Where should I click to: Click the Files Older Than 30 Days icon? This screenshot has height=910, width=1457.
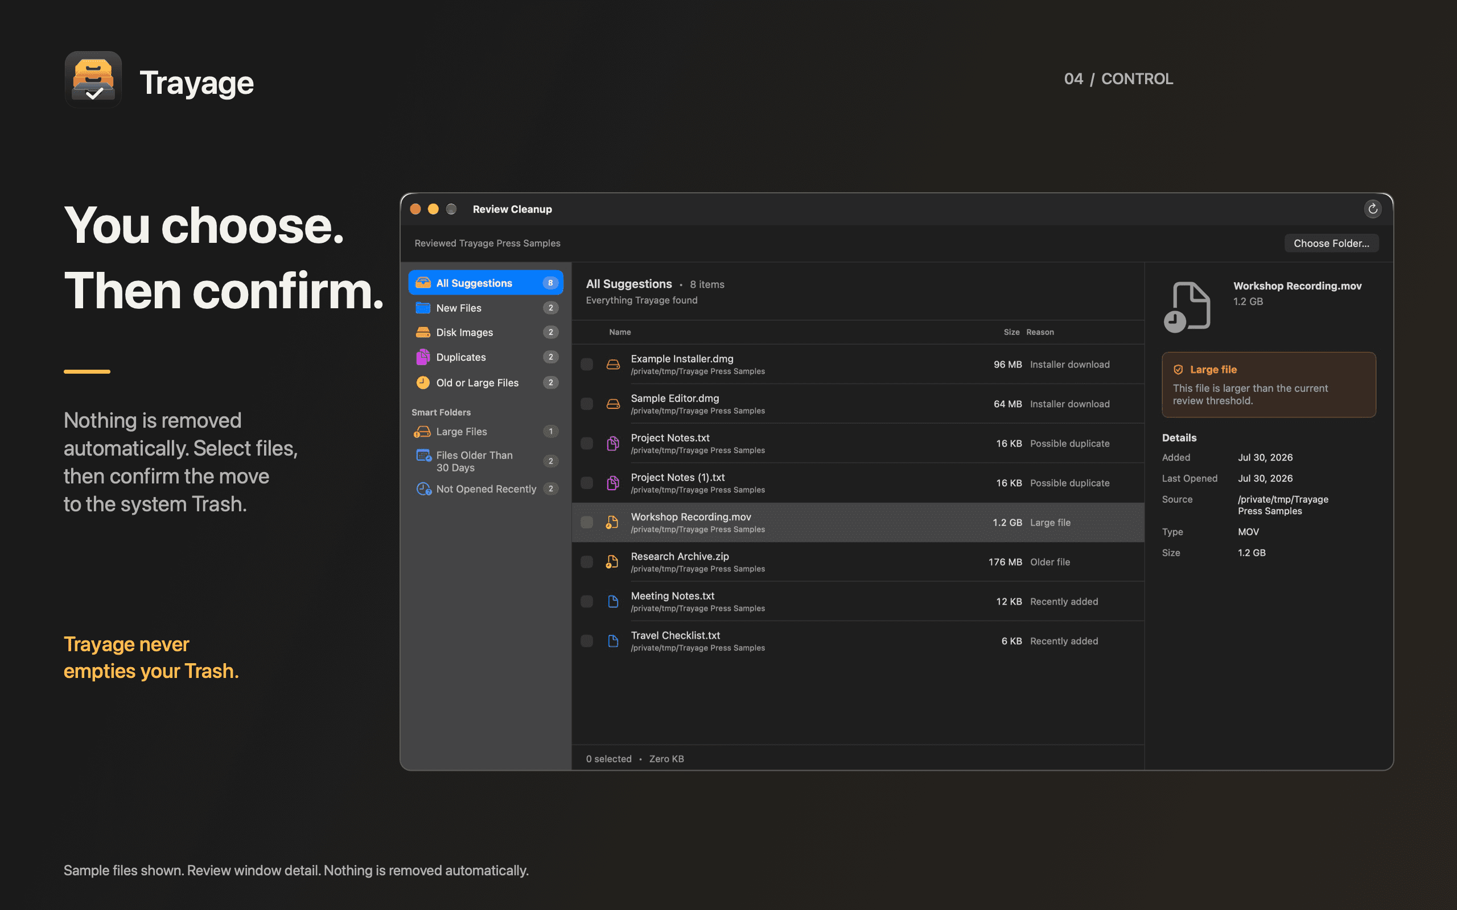tap(423, 456)
